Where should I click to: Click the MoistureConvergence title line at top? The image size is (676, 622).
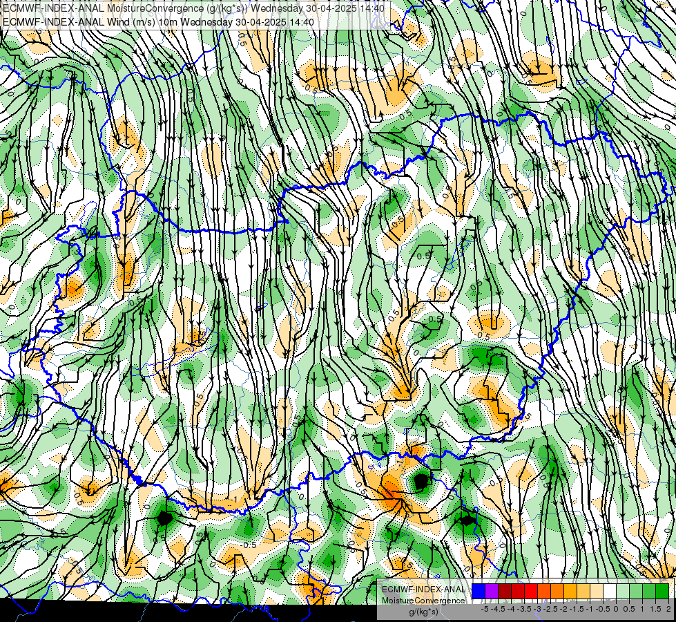pos(193,8)
